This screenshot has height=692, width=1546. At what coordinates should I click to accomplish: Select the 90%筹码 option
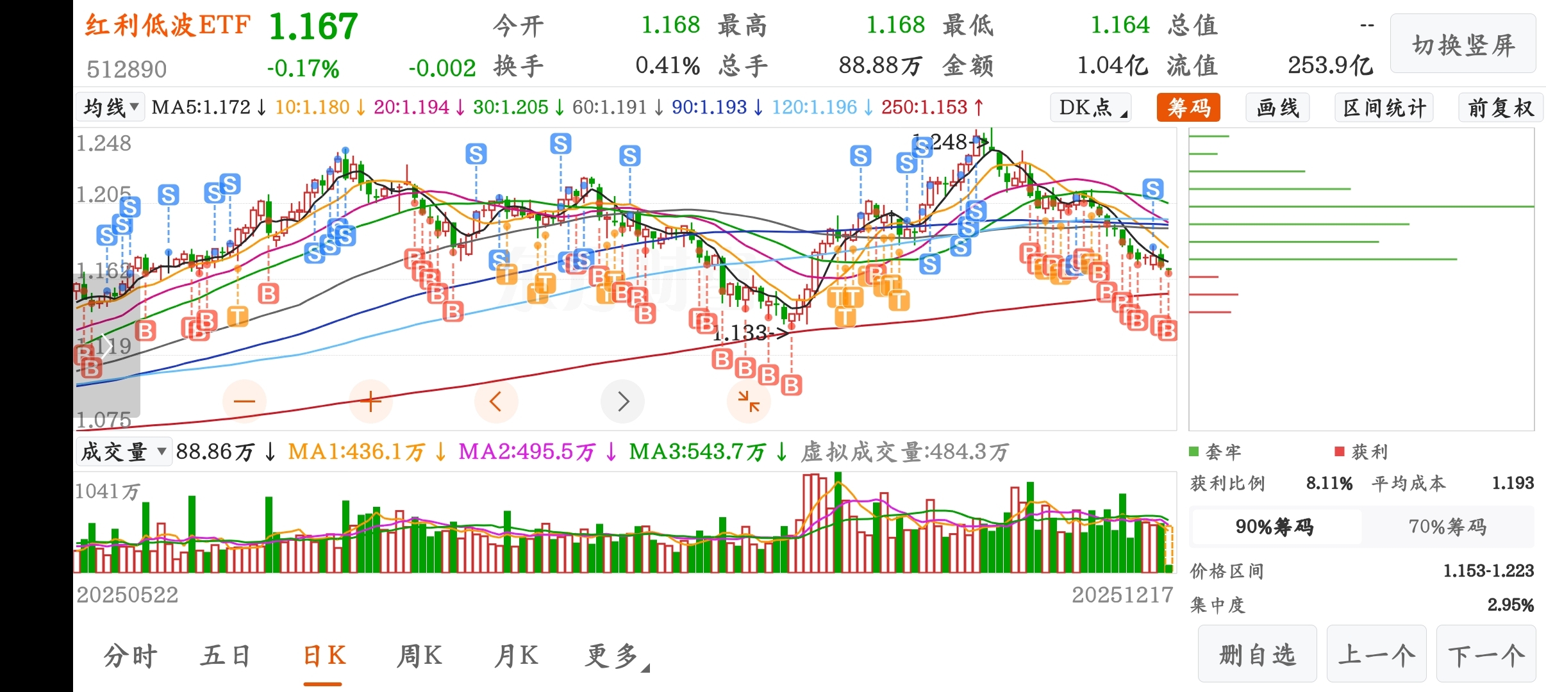tap(1274, 527)
